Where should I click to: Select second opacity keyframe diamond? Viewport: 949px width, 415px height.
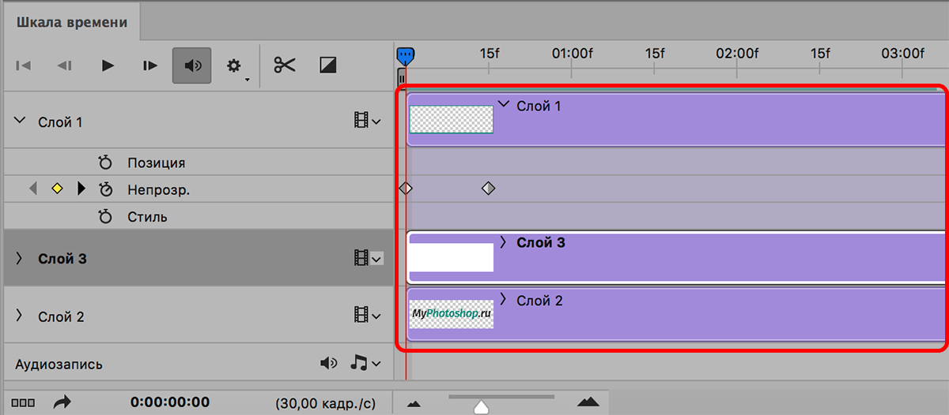pos(489,189)
